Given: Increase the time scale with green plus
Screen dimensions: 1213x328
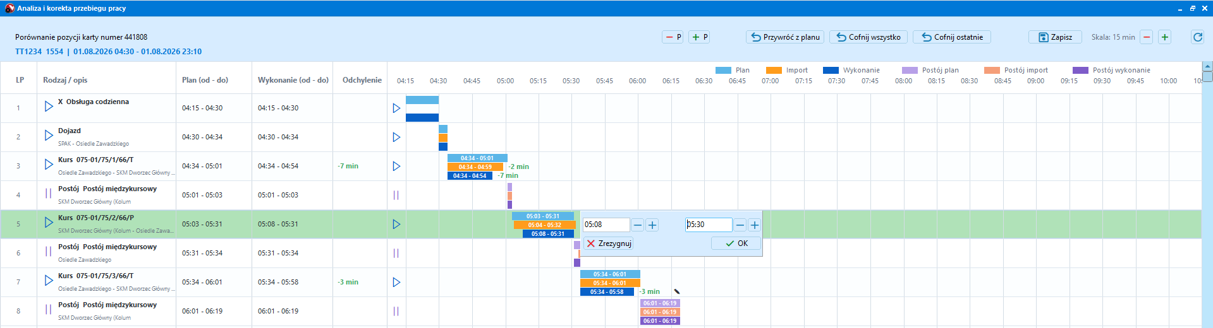Looking at the screenshot, I should 1164,37.
